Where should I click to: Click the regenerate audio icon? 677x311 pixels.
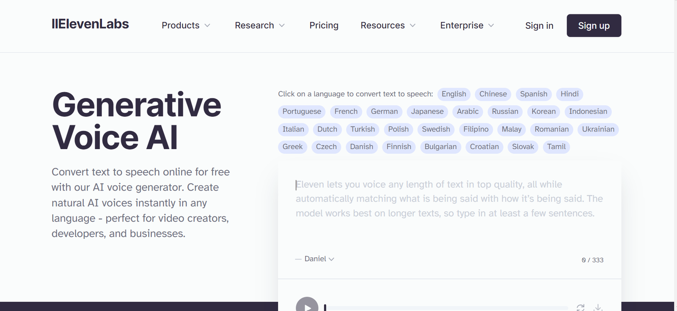coord(581,308)
